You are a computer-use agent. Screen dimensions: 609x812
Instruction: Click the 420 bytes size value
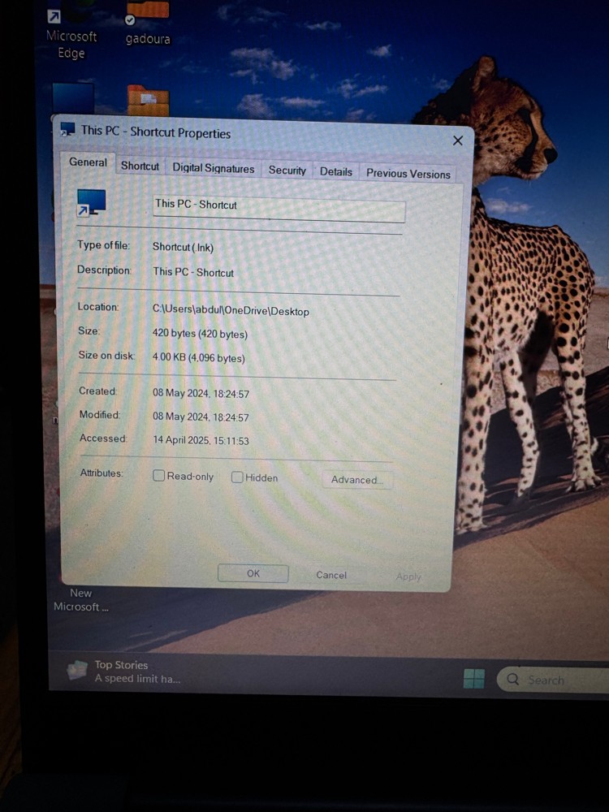click(x=200, y=334)
